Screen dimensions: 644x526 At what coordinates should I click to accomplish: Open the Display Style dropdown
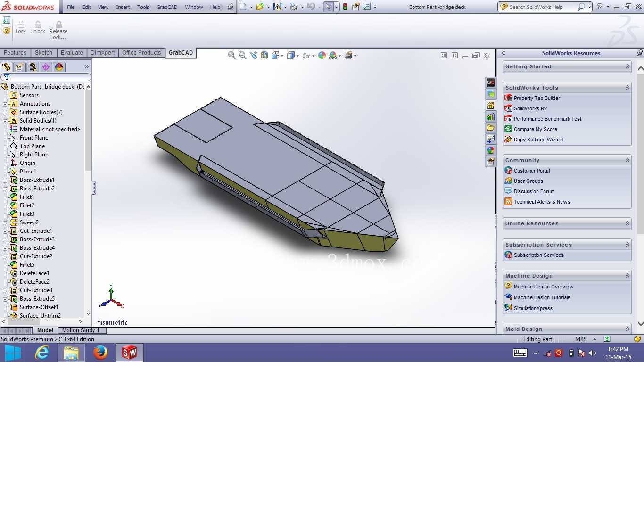click(297, 56)
